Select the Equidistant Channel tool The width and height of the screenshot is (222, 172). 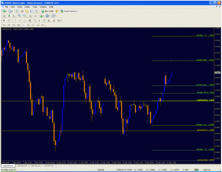click(x=29, y=21)
